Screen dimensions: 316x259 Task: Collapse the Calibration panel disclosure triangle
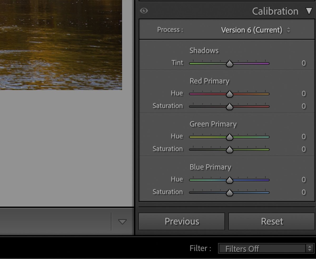coord(310,11)
